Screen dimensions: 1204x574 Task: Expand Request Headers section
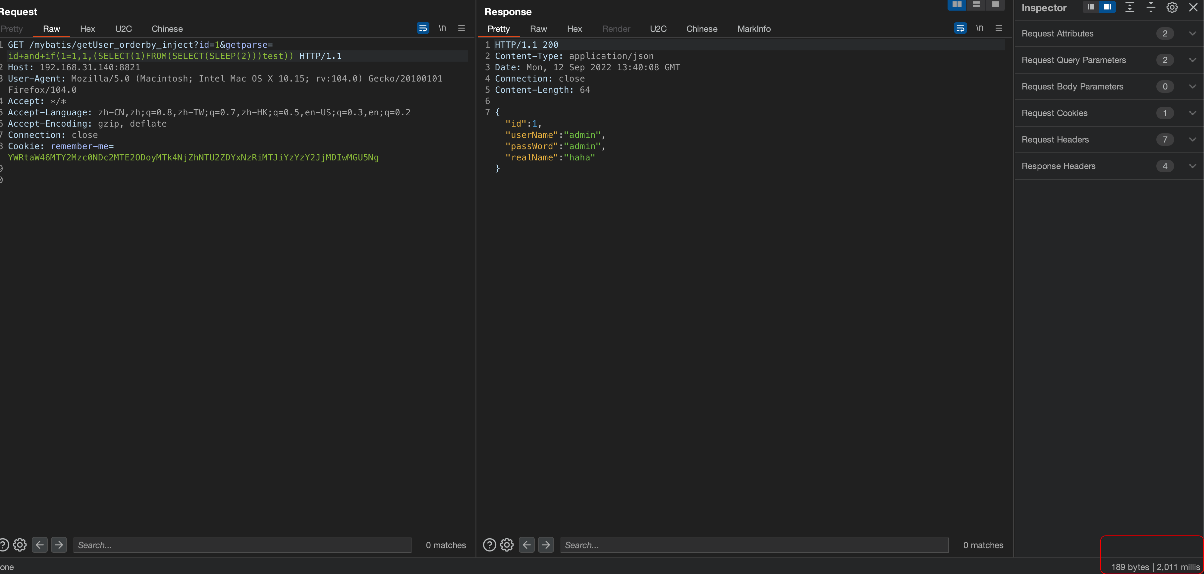pos(1192,139)
